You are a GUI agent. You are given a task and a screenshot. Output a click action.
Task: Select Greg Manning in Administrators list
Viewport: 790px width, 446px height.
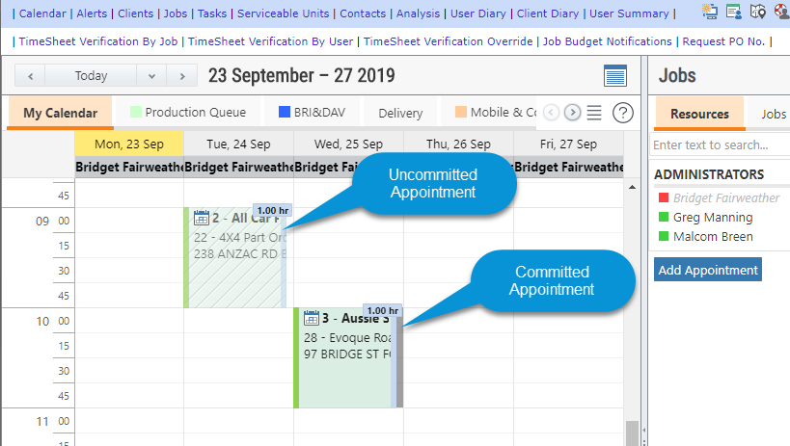click(x=713, y=217)
